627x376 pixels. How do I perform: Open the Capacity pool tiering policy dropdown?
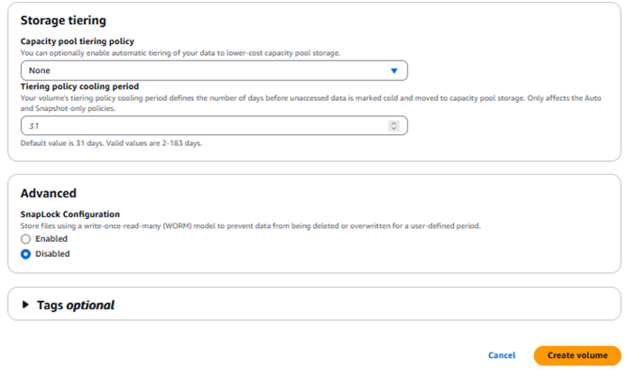point(214,70)
